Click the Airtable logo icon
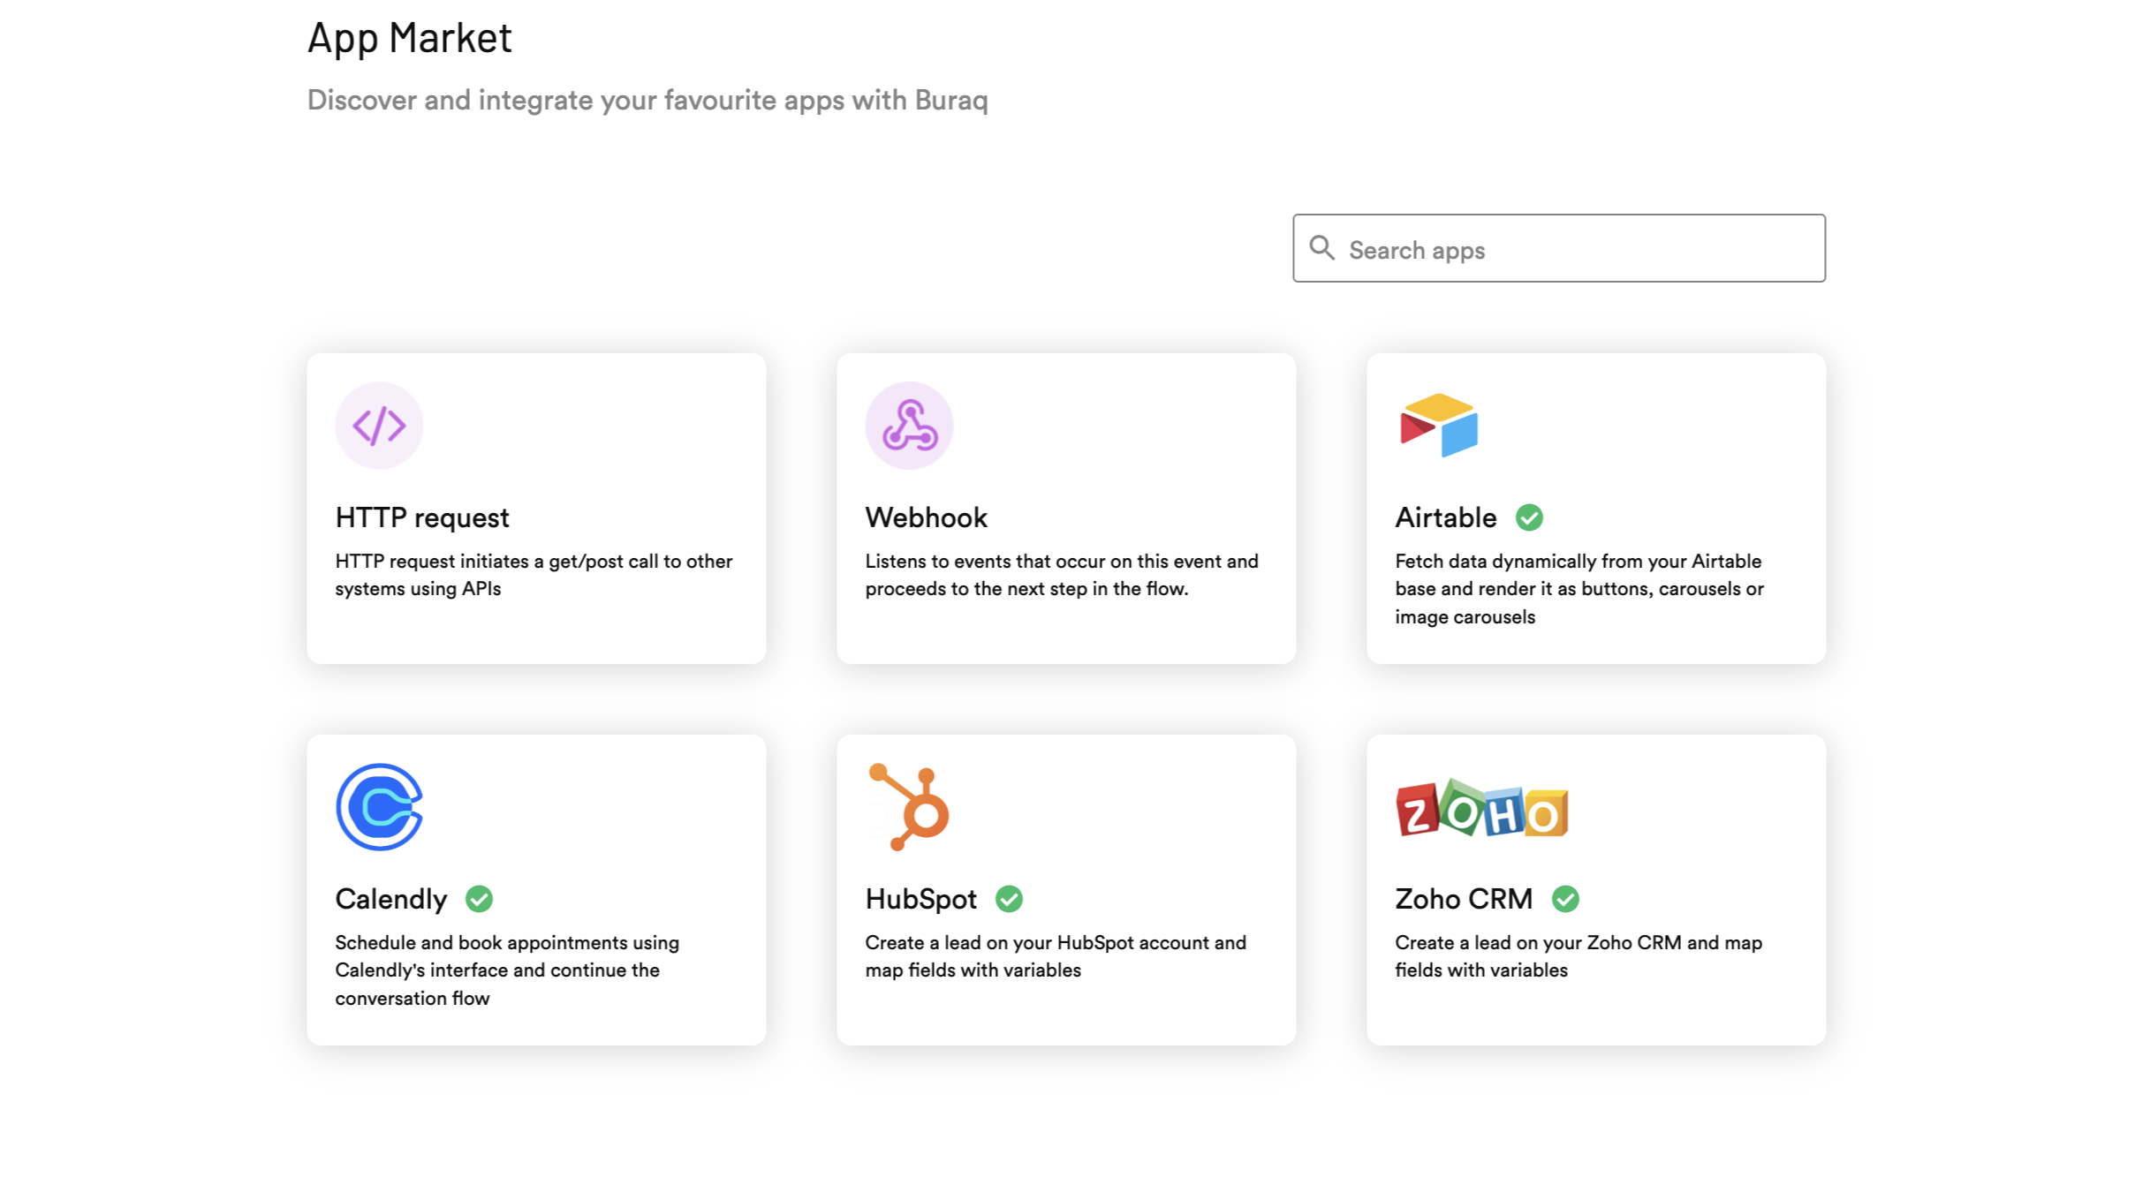The width and height of the screenshot is (2135, 1200). (x=1438, y=426)
